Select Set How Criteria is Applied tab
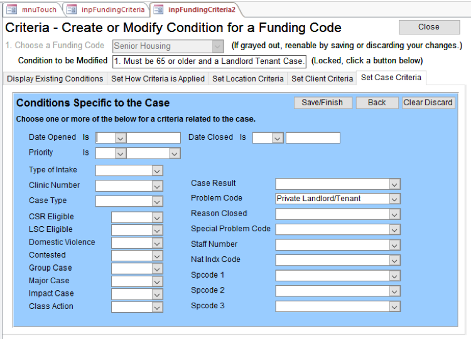 [158, 79]
